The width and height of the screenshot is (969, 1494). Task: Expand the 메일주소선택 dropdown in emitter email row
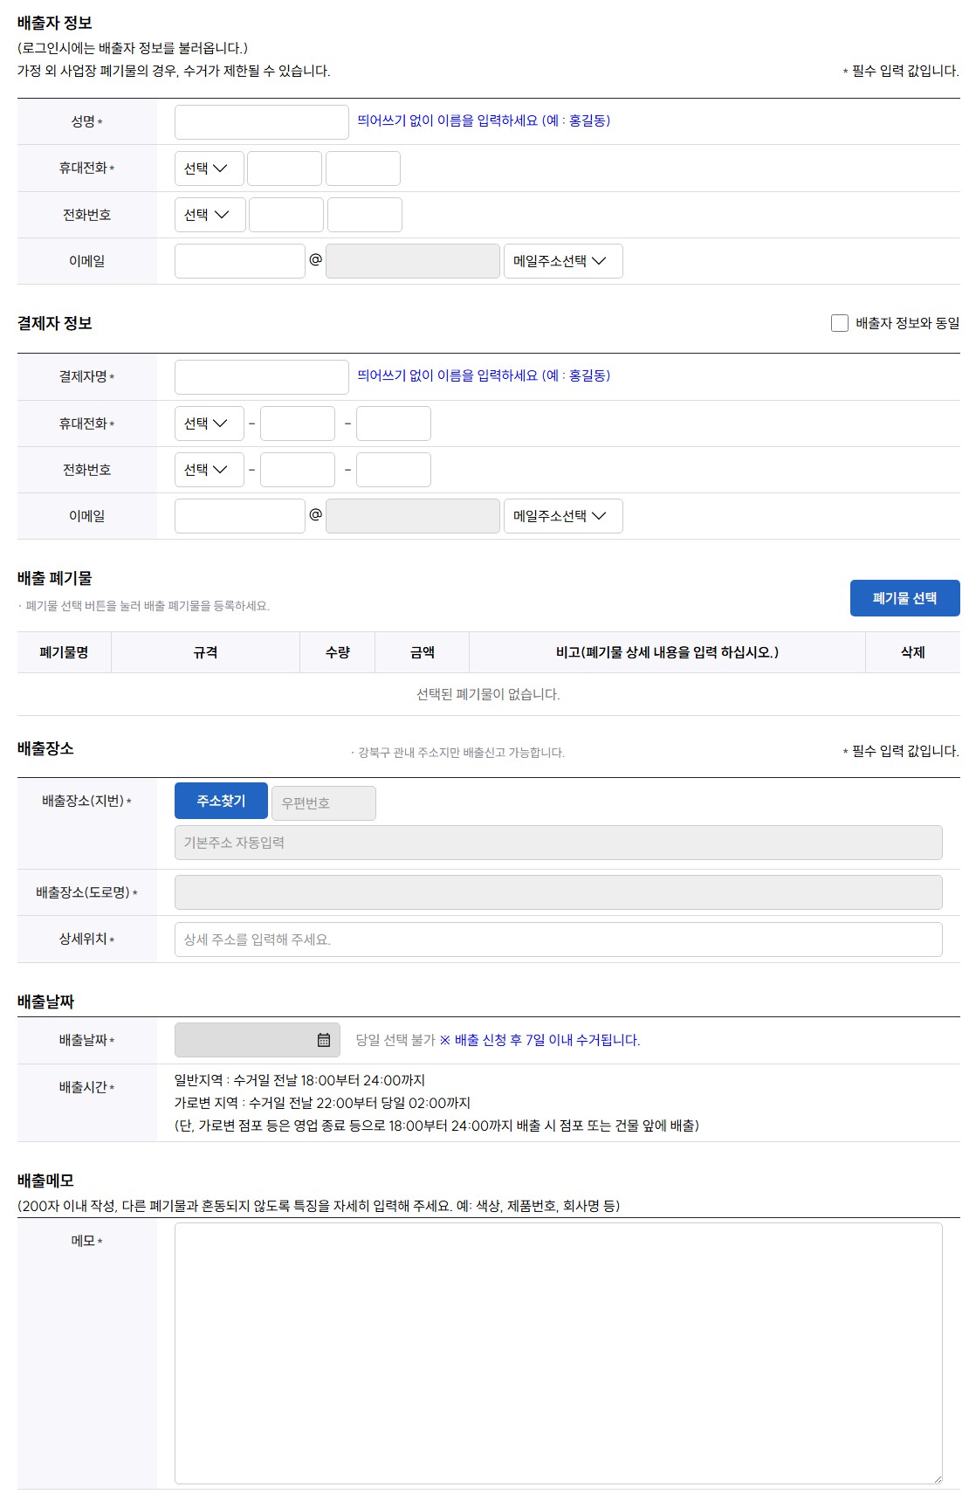click(x=563, y=260)
